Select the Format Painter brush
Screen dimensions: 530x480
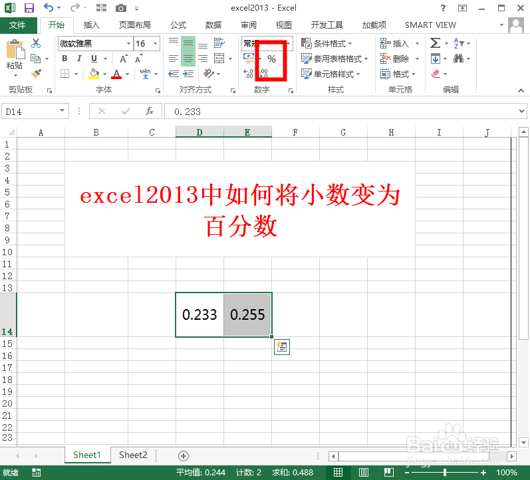36,73
